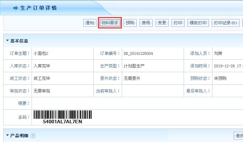Click the barcode image 54001AL7AL7EN
The image size is (243, 142).
click(62, 117)
